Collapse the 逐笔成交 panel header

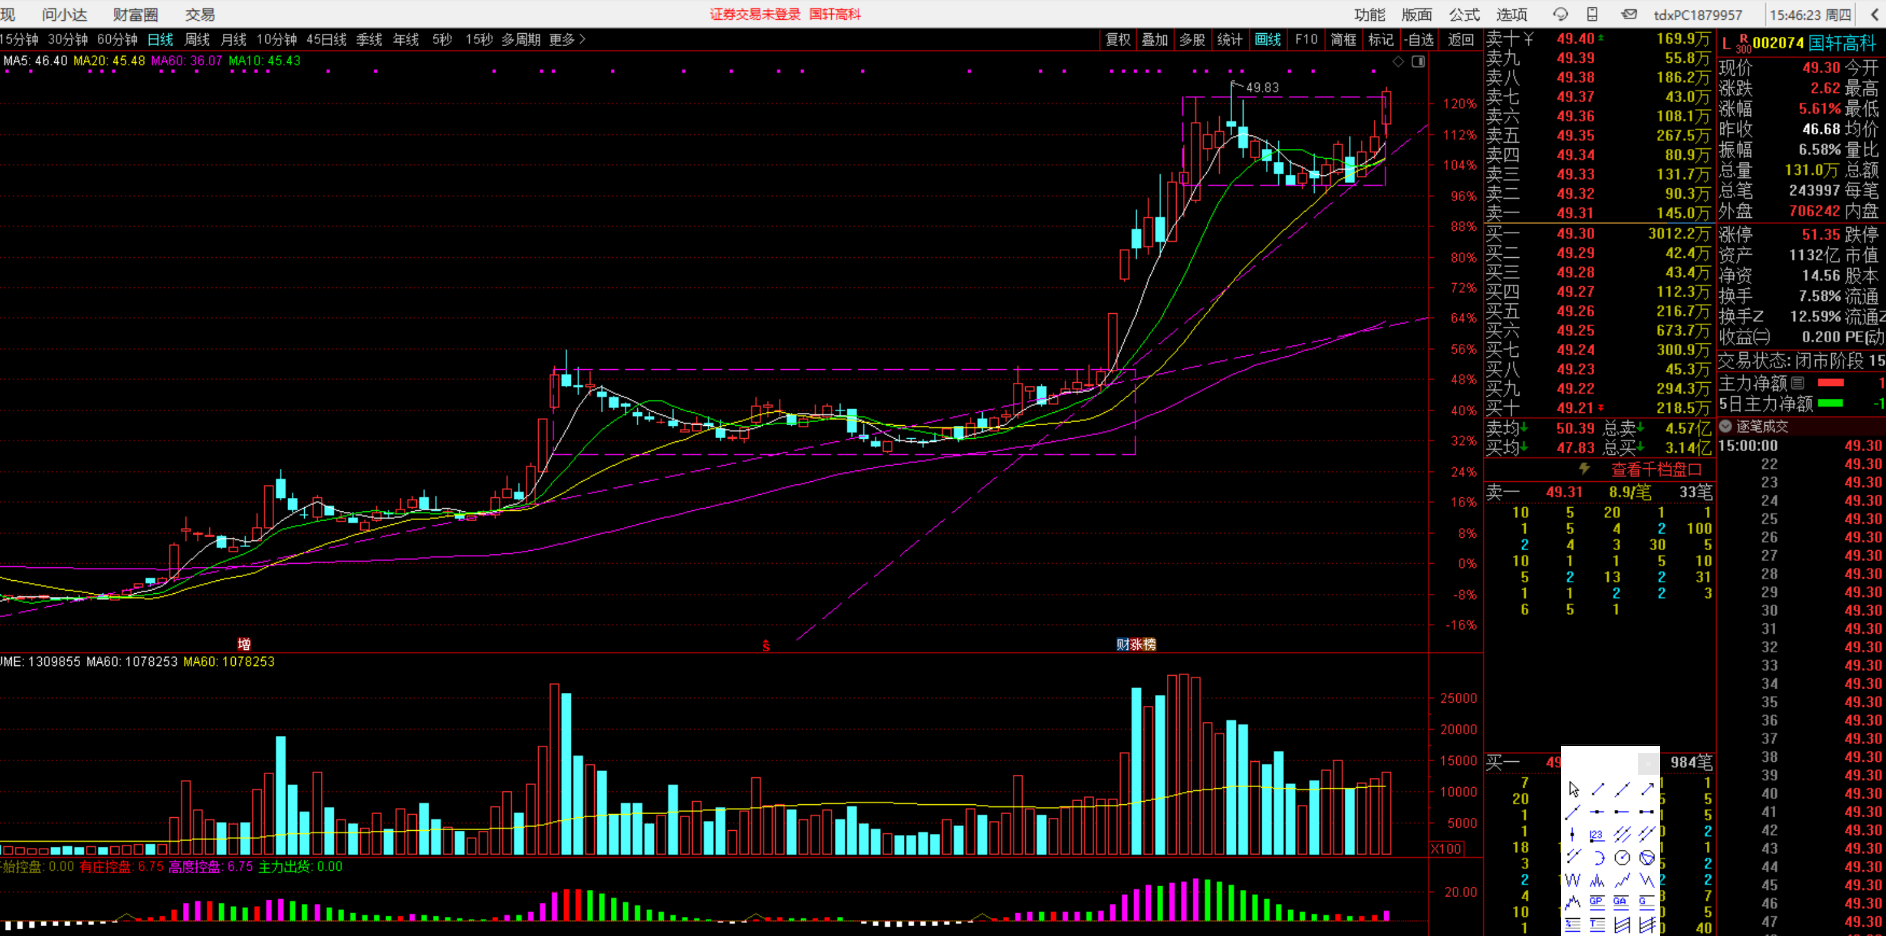pos(1726,426)
